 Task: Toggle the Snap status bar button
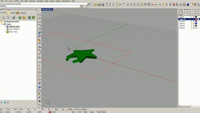pos(73,112)
